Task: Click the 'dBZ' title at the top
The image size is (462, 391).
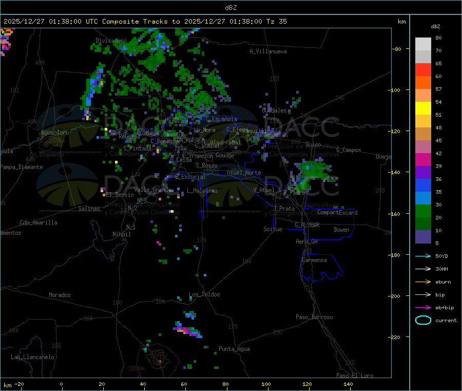Action: click(x=230, y=8)
